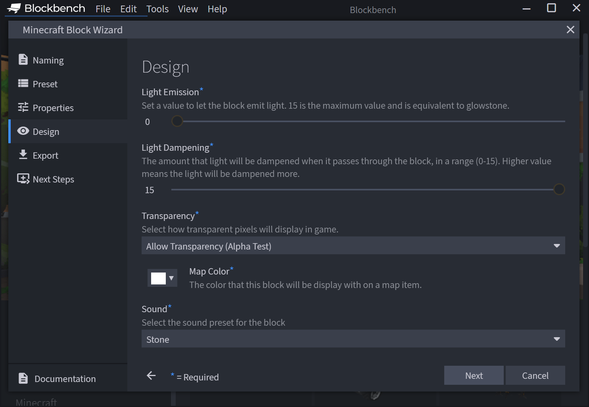Open the Documentation link
Image resolution: width=589 pixels, height=407 pixels.
point(68,378)
